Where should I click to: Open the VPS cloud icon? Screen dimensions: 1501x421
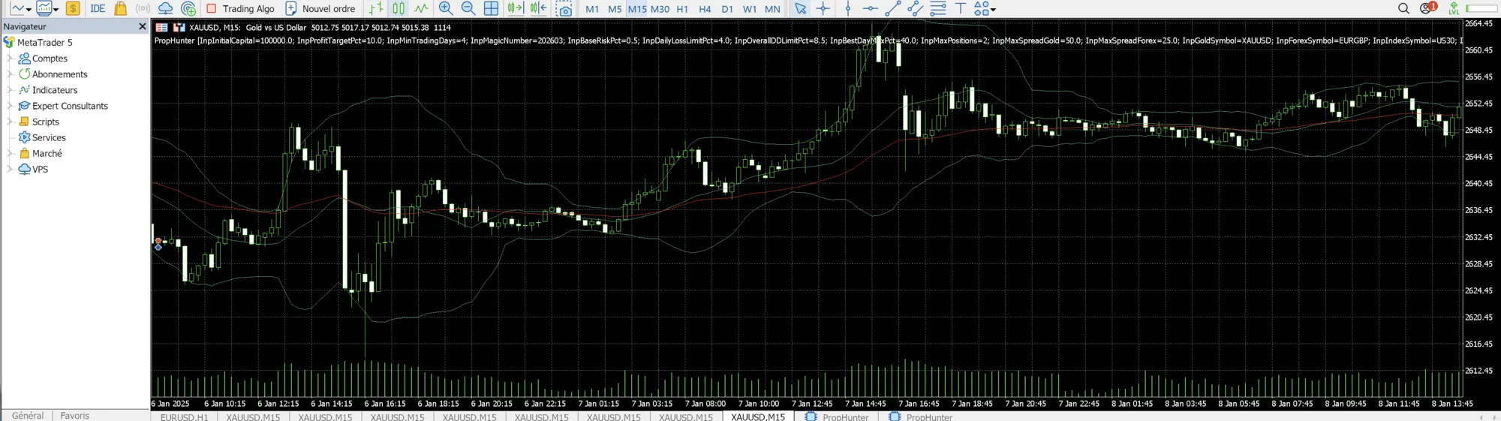coord(165,8)
